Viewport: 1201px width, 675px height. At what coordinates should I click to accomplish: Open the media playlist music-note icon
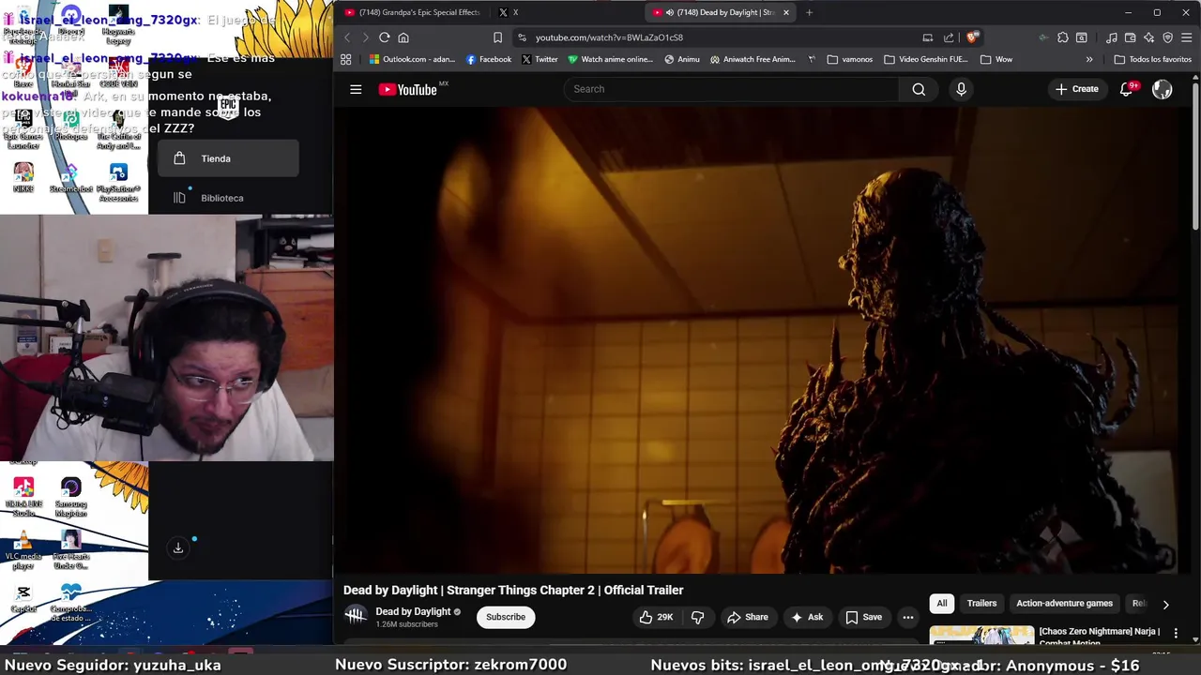[1112, 37]
